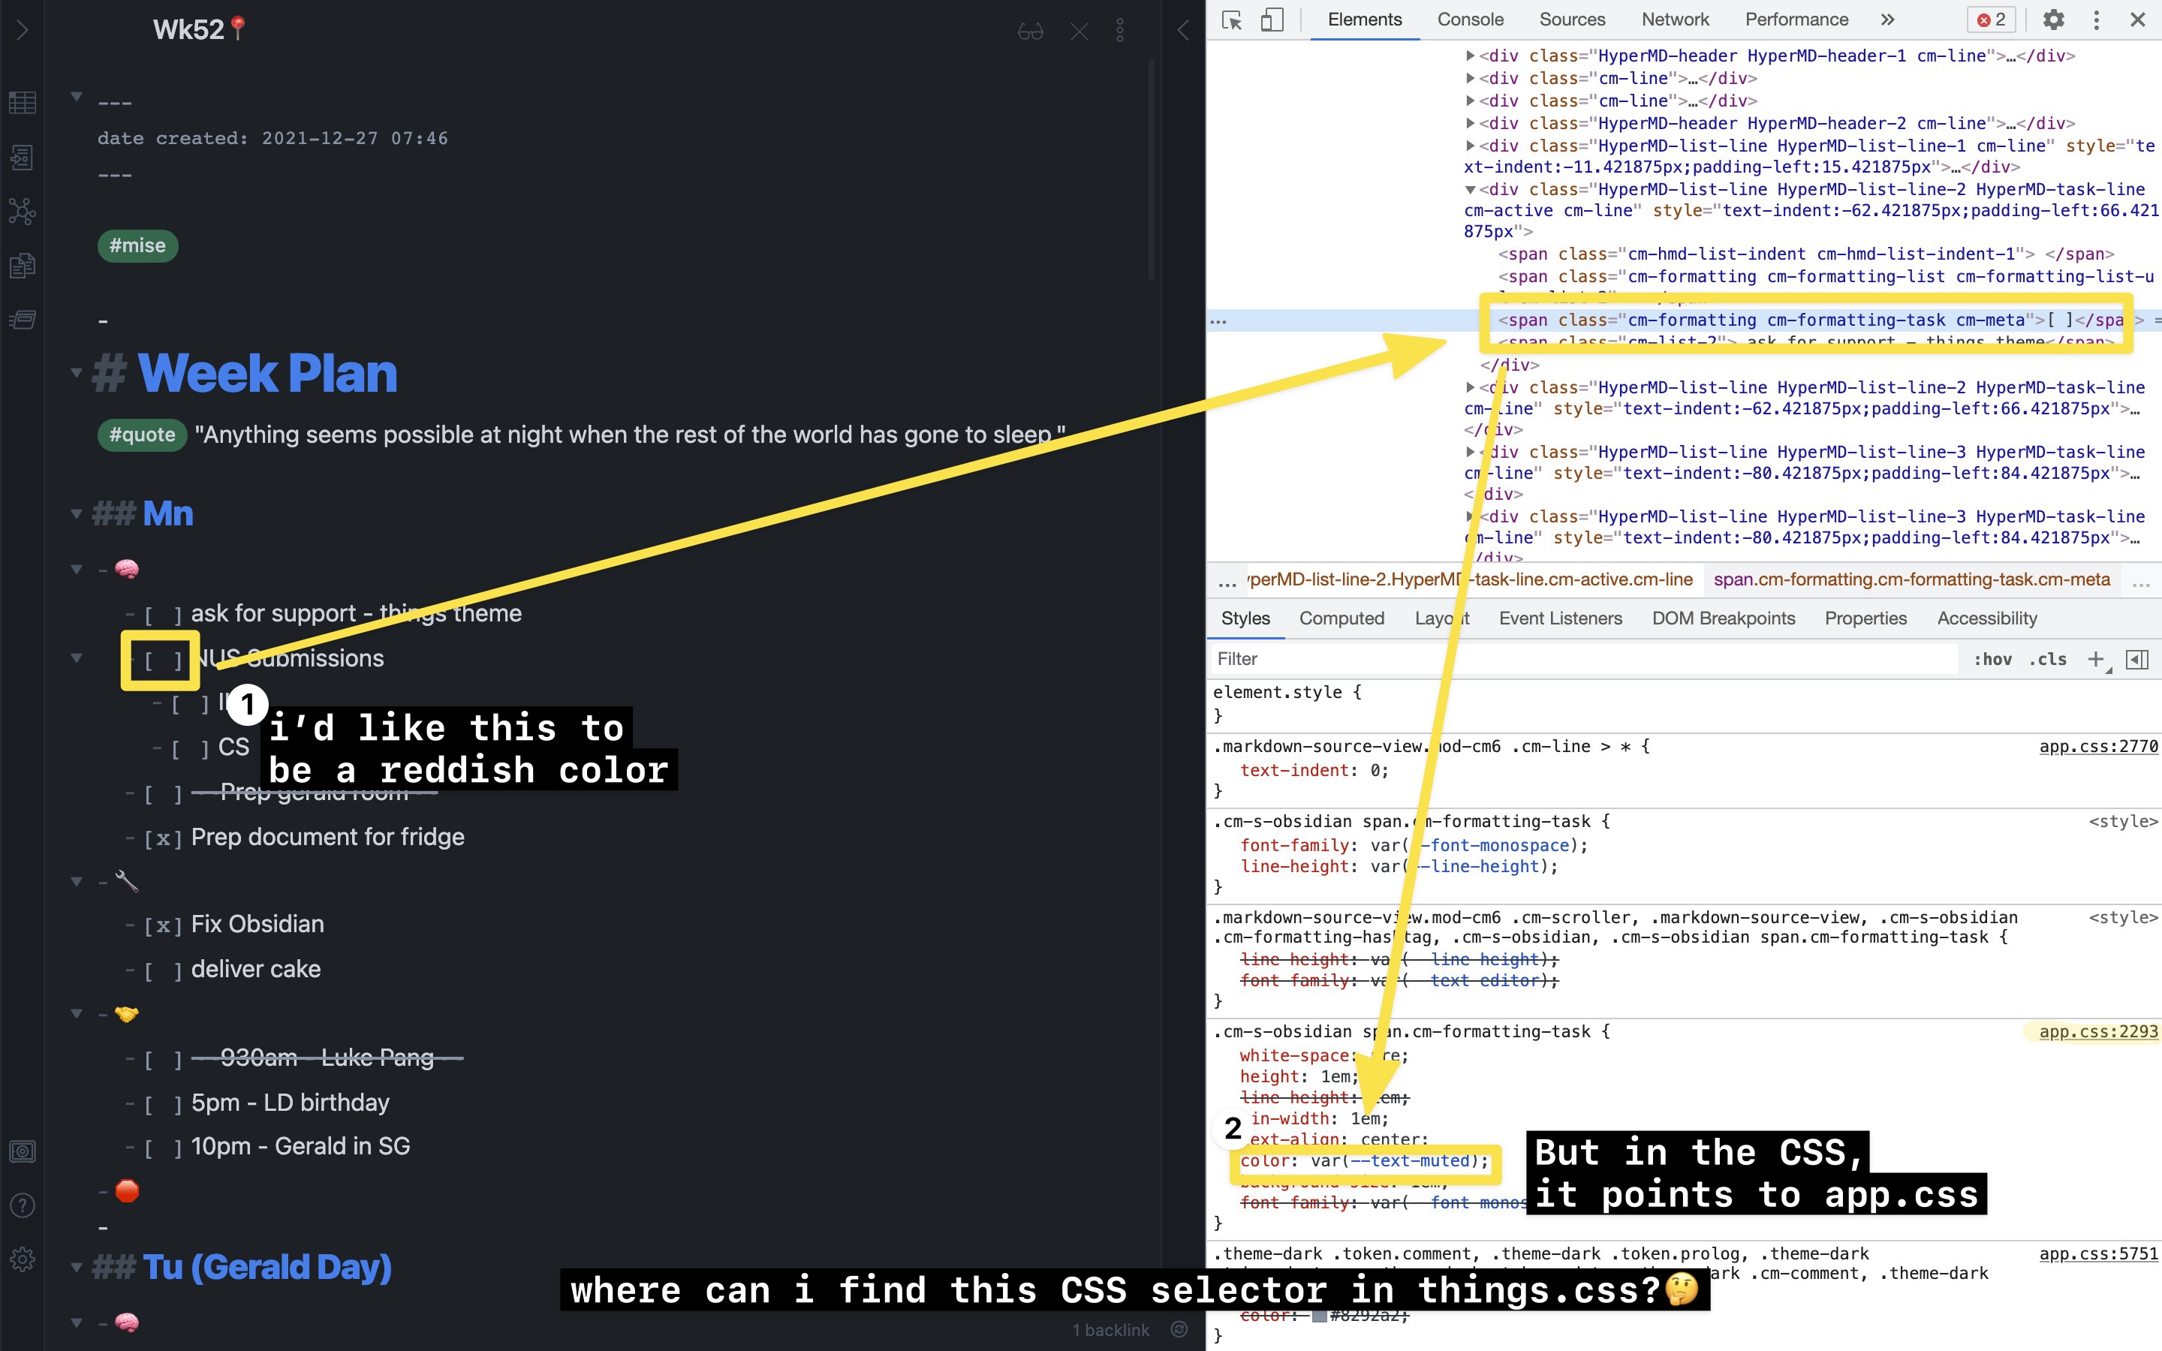Screen dimensions: 2162x1351
Task: Fold the Tu (Gerald Day) heading
Action: [x=77, y=1267]
